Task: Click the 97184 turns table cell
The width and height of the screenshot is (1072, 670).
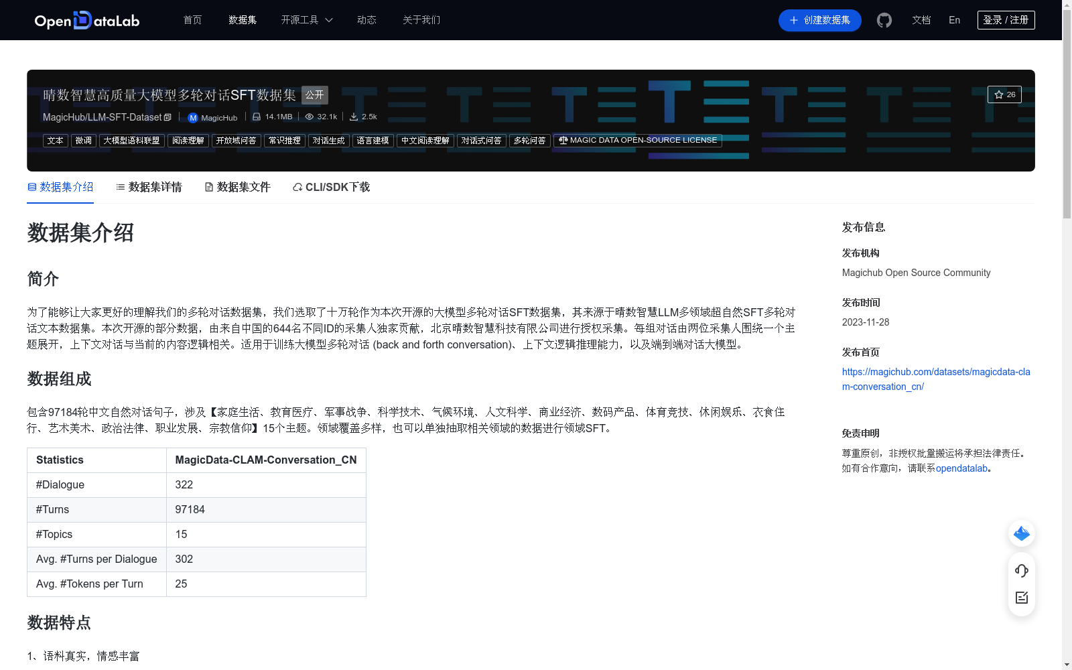Action: (266, 510)
